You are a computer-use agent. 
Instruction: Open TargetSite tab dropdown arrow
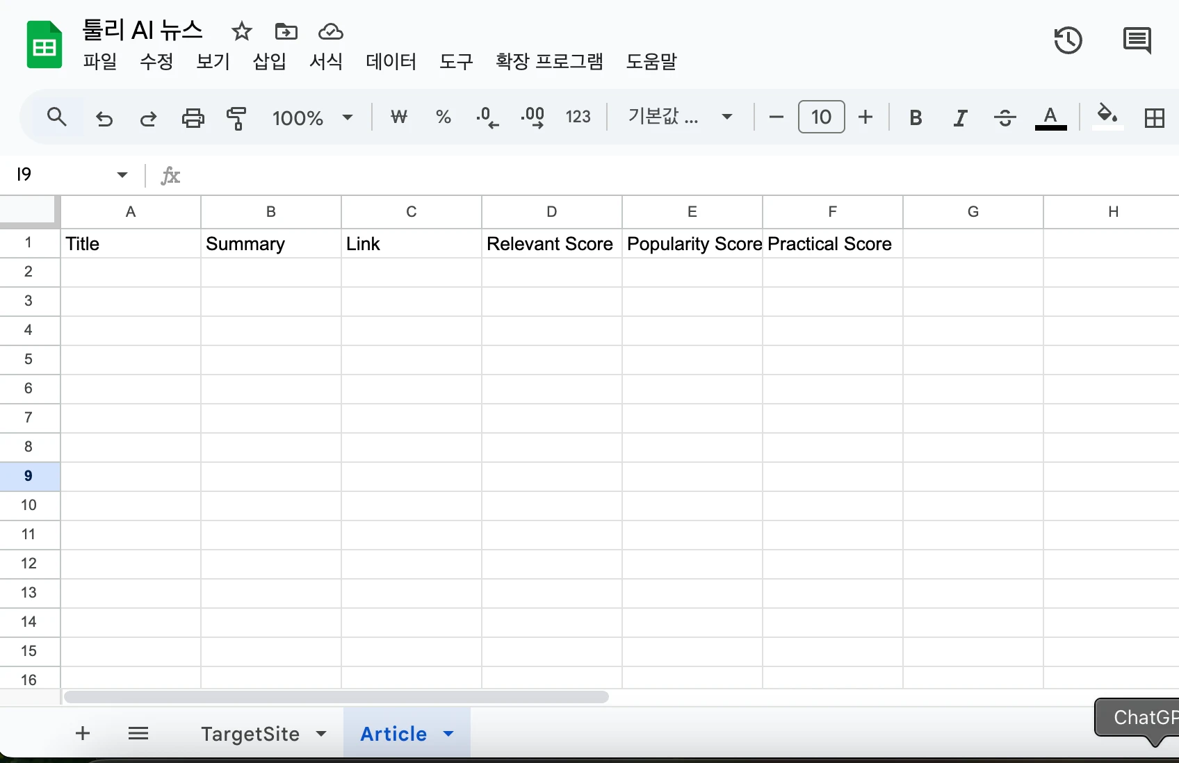coord(321,734)
